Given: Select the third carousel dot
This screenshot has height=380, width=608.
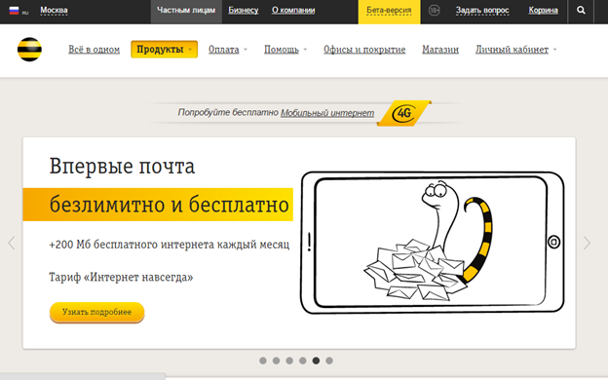Looking at the screenshot, I should coord(289,361).
